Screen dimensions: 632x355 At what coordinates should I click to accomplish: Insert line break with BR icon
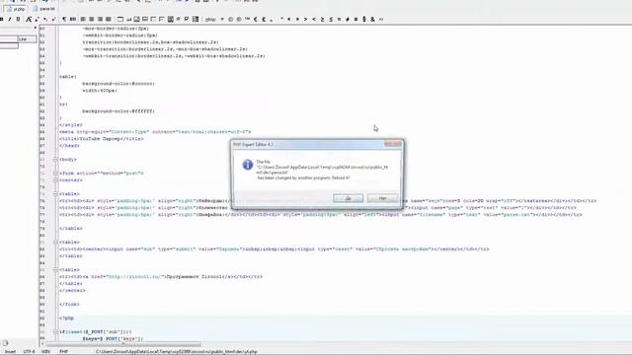(73, 19)
